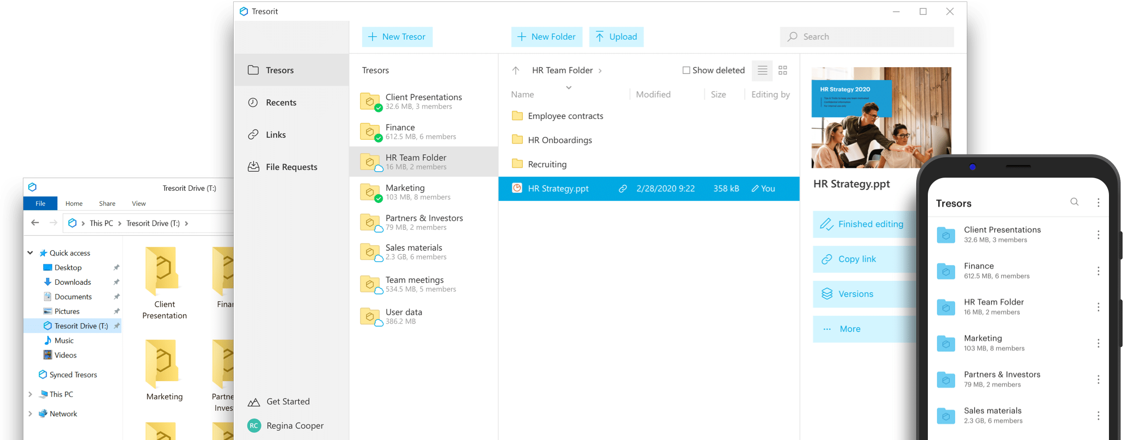Expand Network in Explorer tree
Viewport: 1144px width, 440px height.
pos(30,414)
